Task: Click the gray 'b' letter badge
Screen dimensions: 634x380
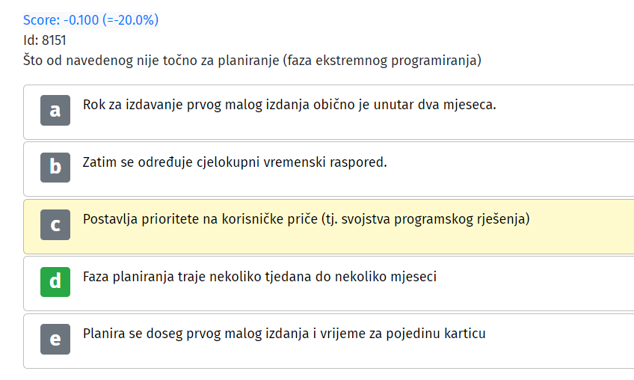Action: pyautogui.click(x=55, y=167)
